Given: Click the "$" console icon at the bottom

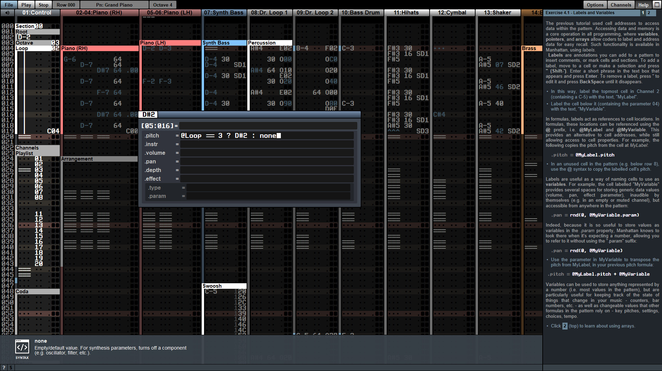Looking at the screenshot, I should (10, 367).
